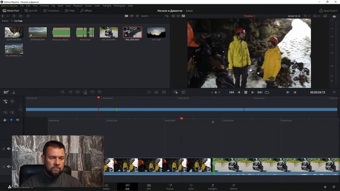The image size is (340, 191).
Task: Open the viewer tools sliders icon
Action: coord(183,92)
